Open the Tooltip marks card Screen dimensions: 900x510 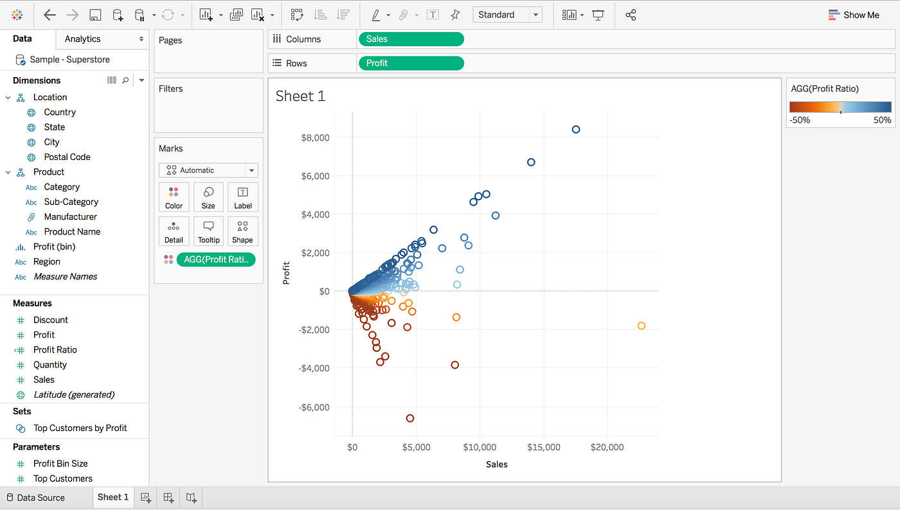coord(208,231)
